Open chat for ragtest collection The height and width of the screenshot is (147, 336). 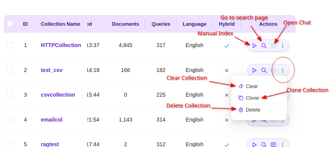coord(273,145)
